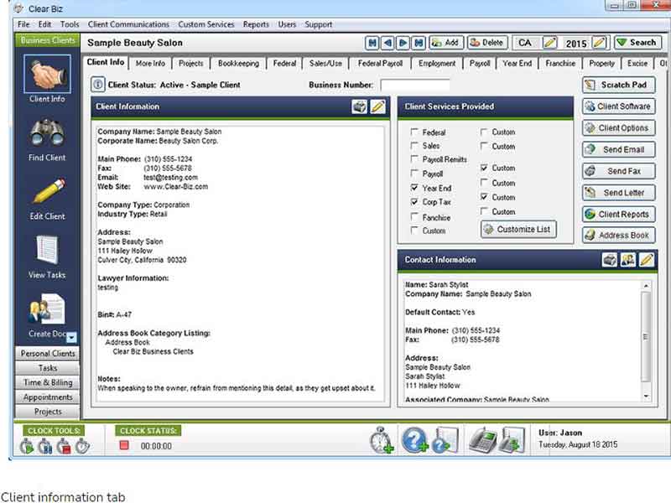The image size is (671, 503).
Task: Open the Client Software button
Action: pos(618,106)
